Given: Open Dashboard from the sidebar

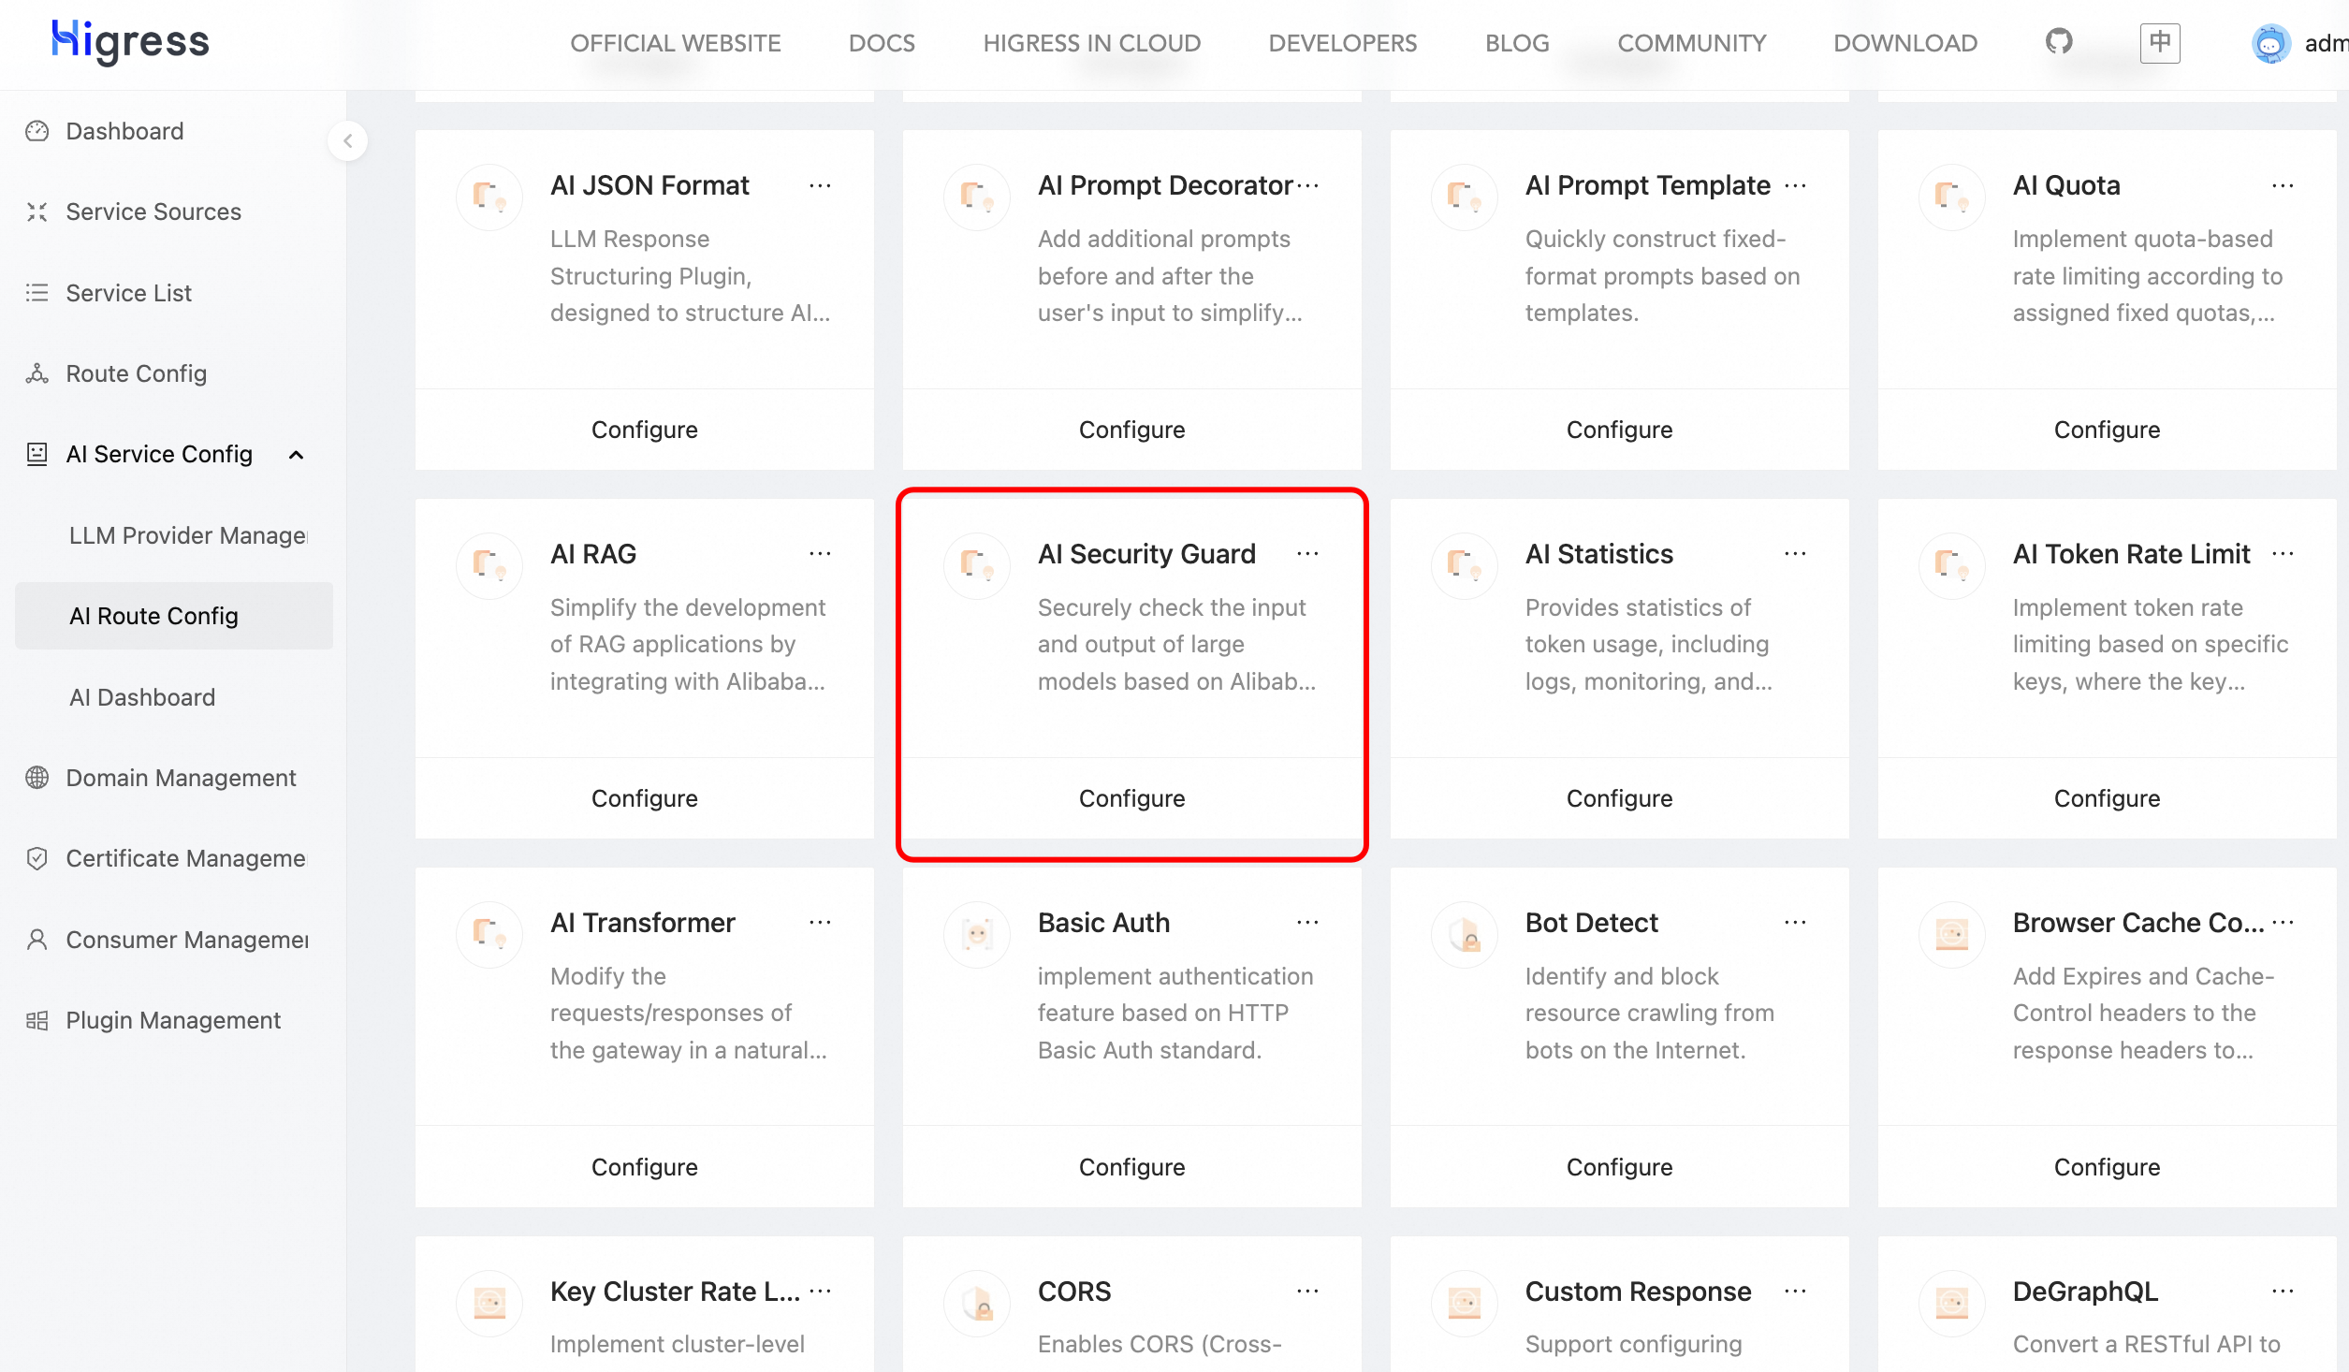Looking at the screenshot, I should point(124,131).
